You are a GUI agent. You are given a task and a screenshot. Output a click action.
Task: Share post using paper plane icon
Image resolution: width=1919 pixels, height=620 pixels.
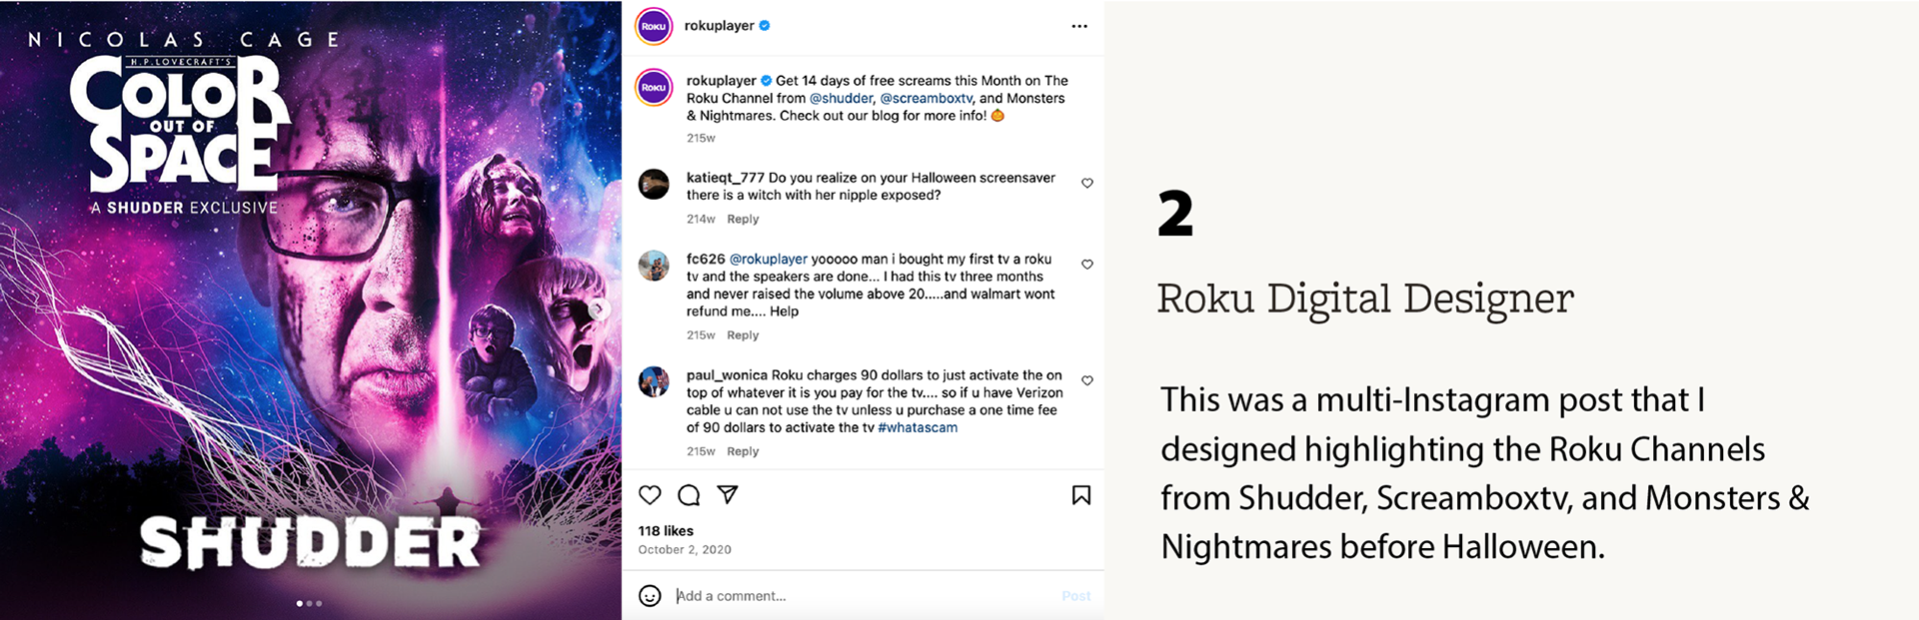pos(728,495)
